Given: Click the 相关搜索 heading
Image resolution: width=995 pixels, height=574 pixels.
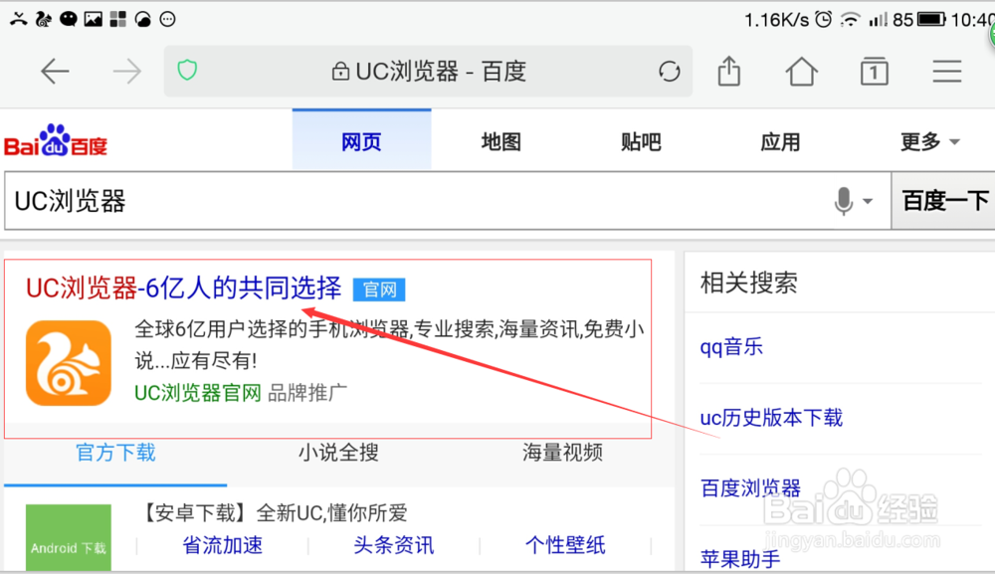Looking at the screenshot, I should click(x=749, y=283).
